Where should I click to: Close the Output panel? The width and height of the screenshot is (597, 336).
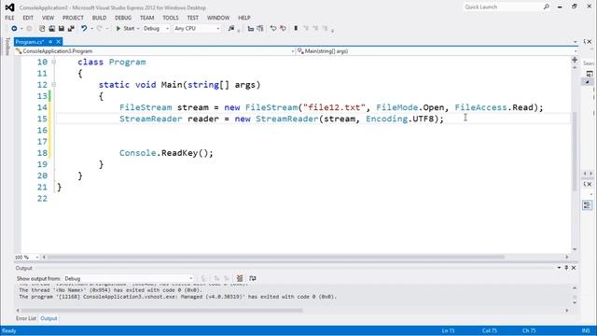click(574, 268)
